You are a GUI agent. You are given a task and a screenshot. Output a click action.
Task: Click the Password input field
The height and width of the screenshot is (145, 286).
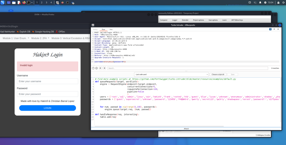tap(47, 94)
